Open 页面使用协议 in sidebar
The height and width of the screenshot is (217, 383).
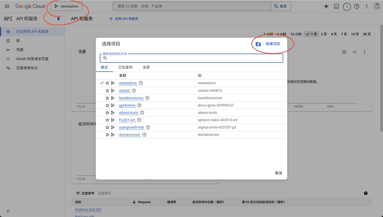(32, 68)
